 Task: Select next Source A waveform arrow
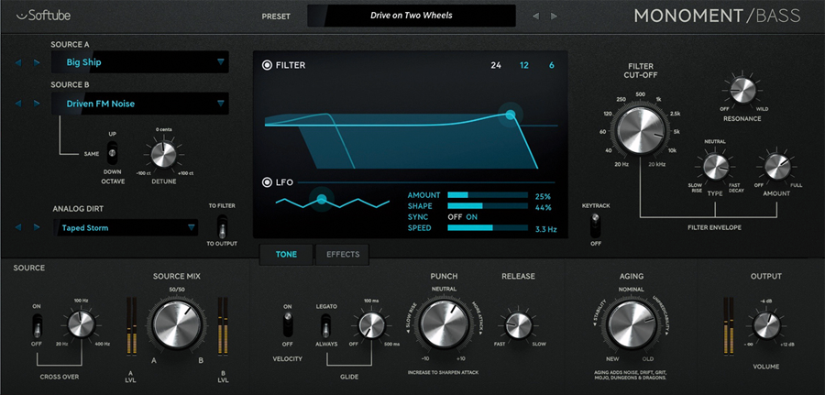point(37,62)
